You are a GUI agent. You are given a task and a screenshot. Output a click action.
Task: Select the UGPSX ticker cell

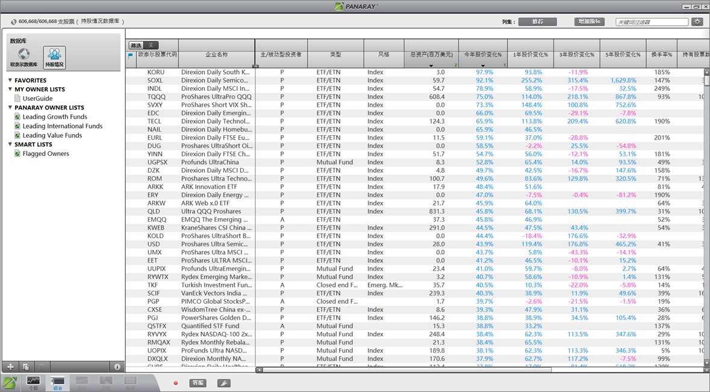[157, 162]
